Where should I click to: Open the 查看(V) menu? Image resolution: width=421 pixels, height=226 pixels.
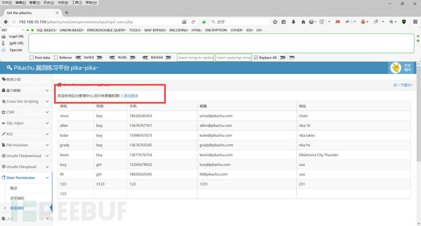tap(35, 2)
